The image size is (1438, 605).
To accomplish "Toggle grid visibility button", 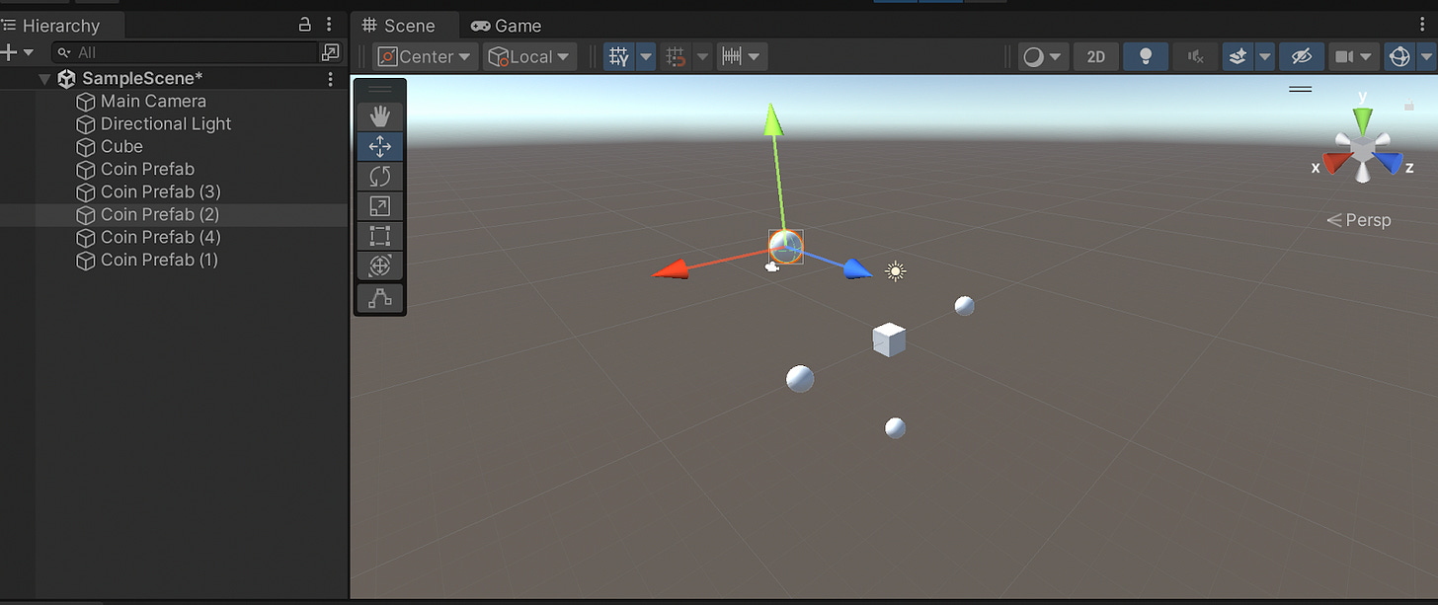I will coord(619,57).
